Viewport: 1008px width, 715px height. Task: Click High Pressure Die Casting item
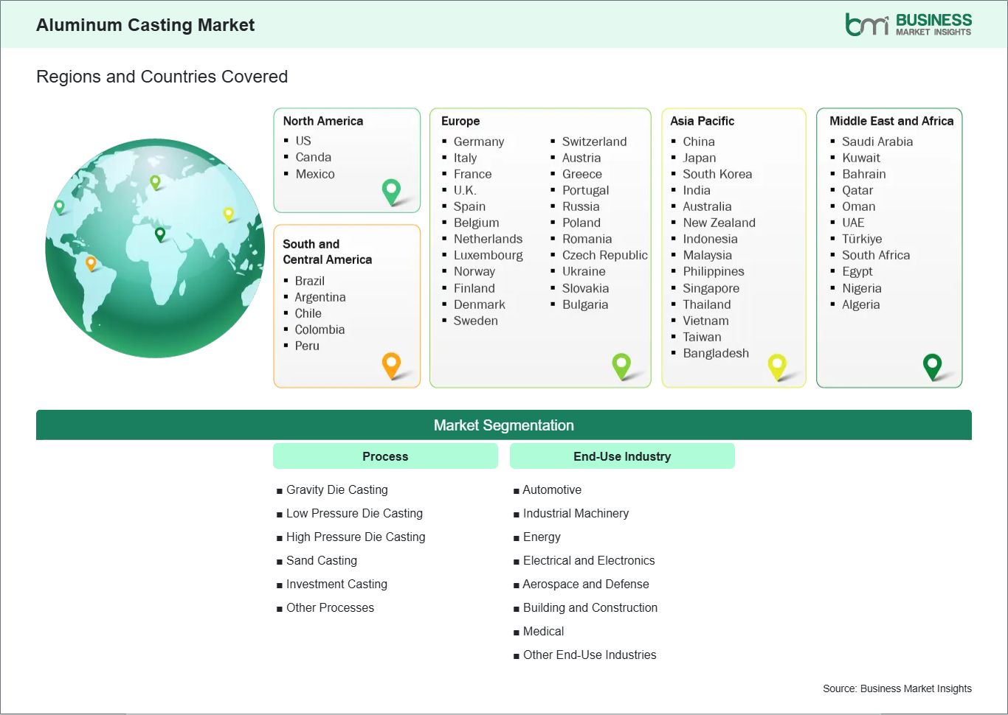tap(356, 537)
